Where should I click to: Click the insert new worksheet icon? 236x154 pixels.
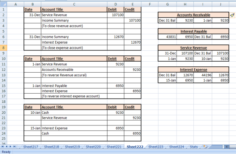click(x=206, y=147)
